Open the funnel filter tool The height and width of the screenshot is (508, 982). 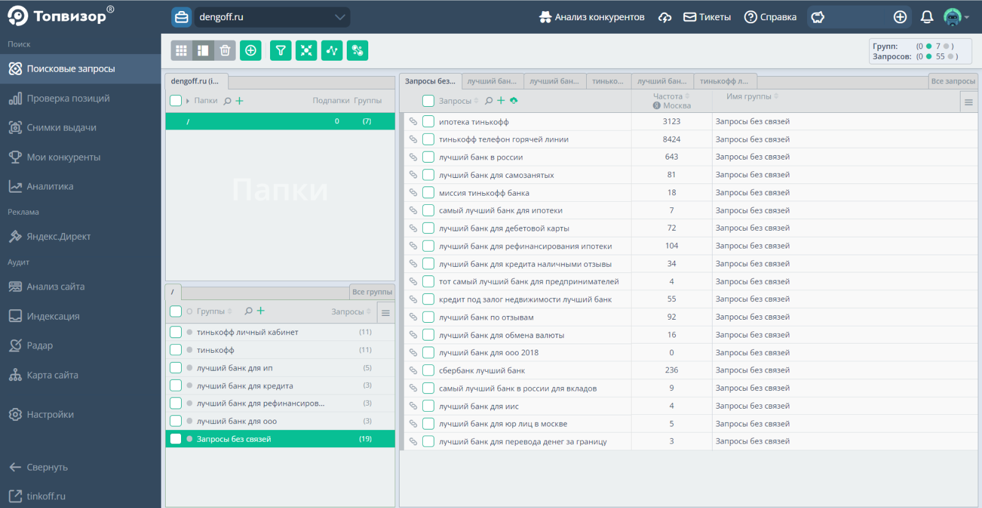click(280, 50)
